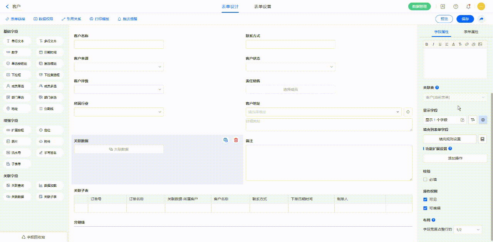The height and width of the screenshot is (242, 493).
Task: Switch to the 表单属性 tab
Action: point(471,32)
